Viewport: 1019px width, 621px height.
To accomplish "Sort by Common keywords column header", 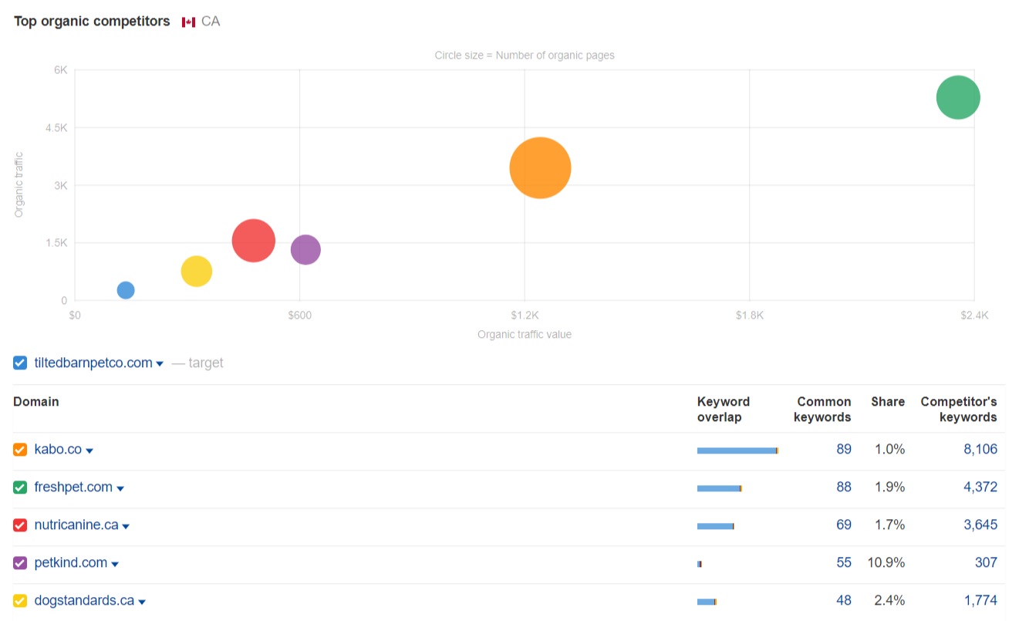I will tap(823, 409).
